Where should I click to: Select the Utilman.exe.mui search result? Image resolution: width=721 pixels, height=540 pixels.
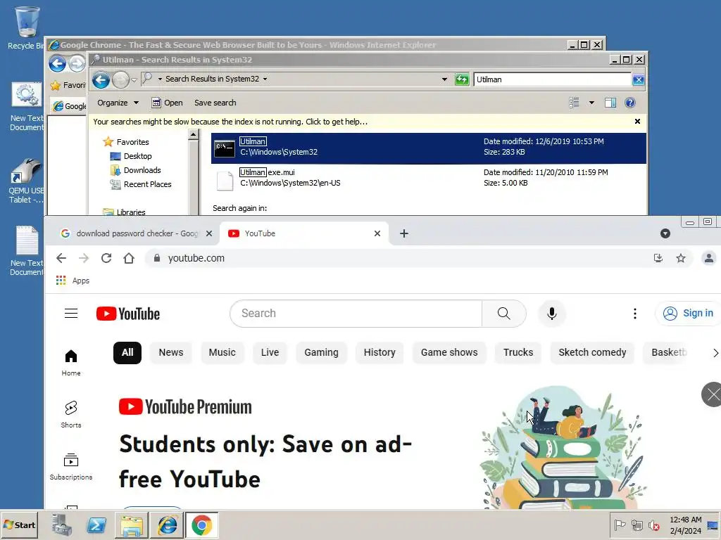429,178
